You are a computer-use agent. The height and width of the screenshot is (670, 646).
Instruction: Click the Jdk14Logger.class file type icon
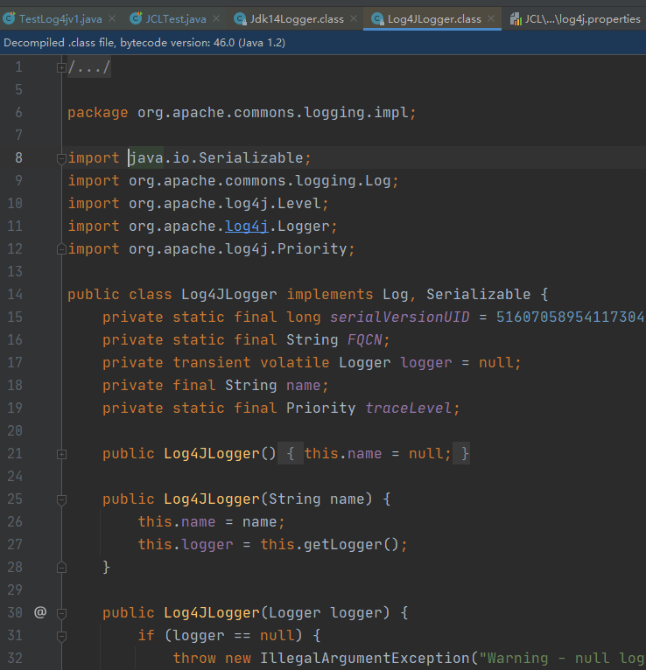(x=241, y=19)
